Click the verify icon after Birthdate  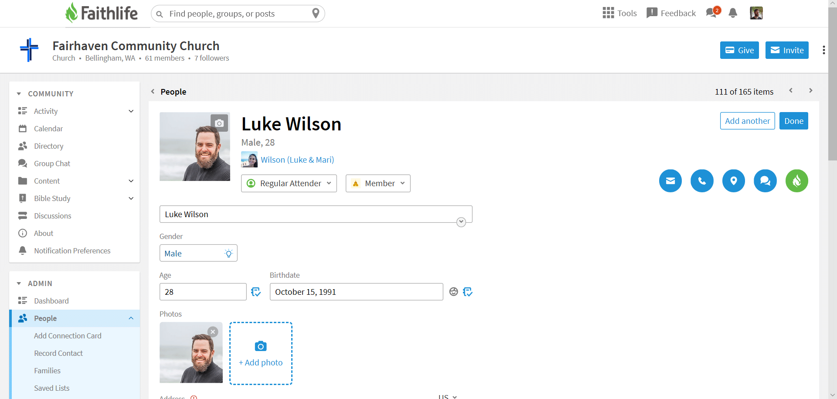[x=468, y=292]
